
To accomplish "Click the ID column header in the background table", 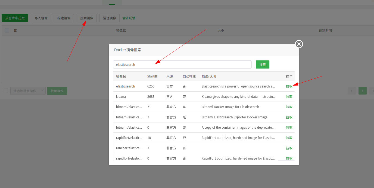I will [x=15, y=31].
